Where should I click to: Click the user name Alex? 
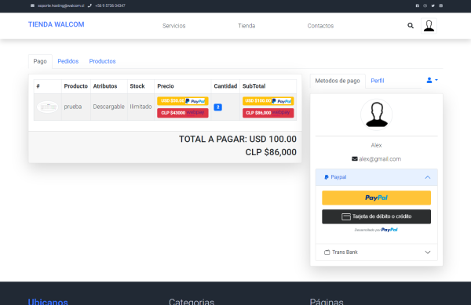tap(376, 145)
